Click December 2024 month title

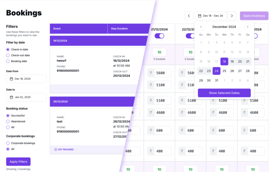click(224, 27)
